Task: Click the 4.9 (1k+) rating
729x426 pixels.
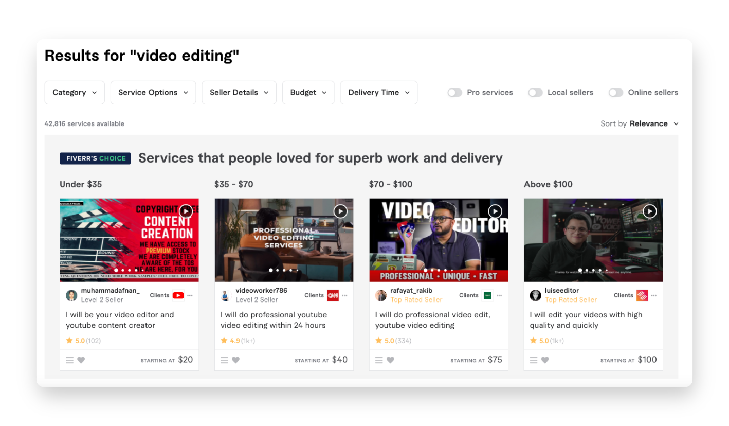Action: 238,341
